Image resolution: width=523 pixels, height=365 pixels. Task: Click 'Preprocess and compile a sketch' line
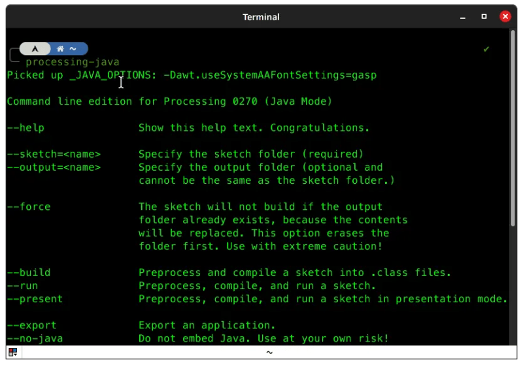[x=295, y=273]
